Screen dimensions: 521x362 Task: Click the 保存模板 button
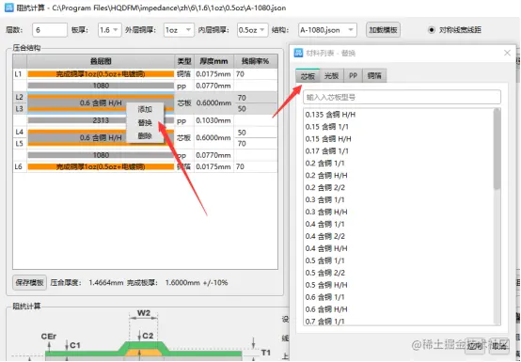tap(29, 283)
